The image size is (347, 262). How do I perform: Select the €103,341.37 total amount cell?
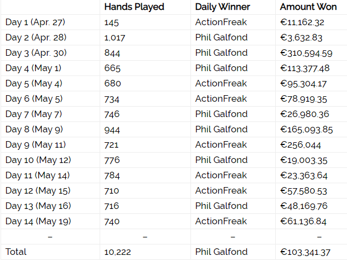(306, 252)
